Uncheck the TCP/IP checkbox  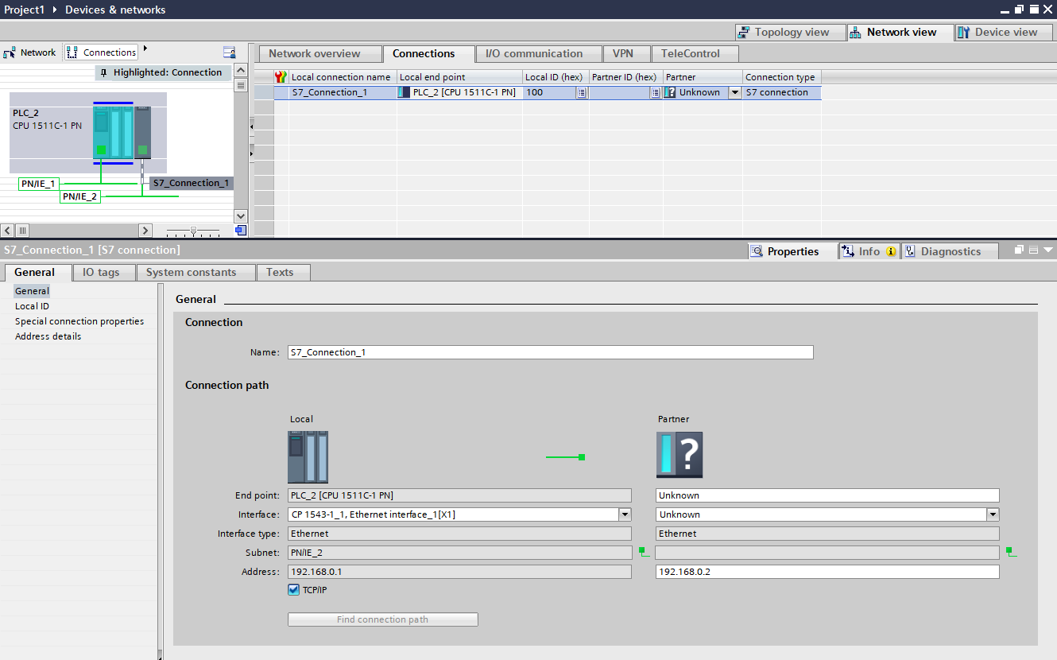click(294, 590)
